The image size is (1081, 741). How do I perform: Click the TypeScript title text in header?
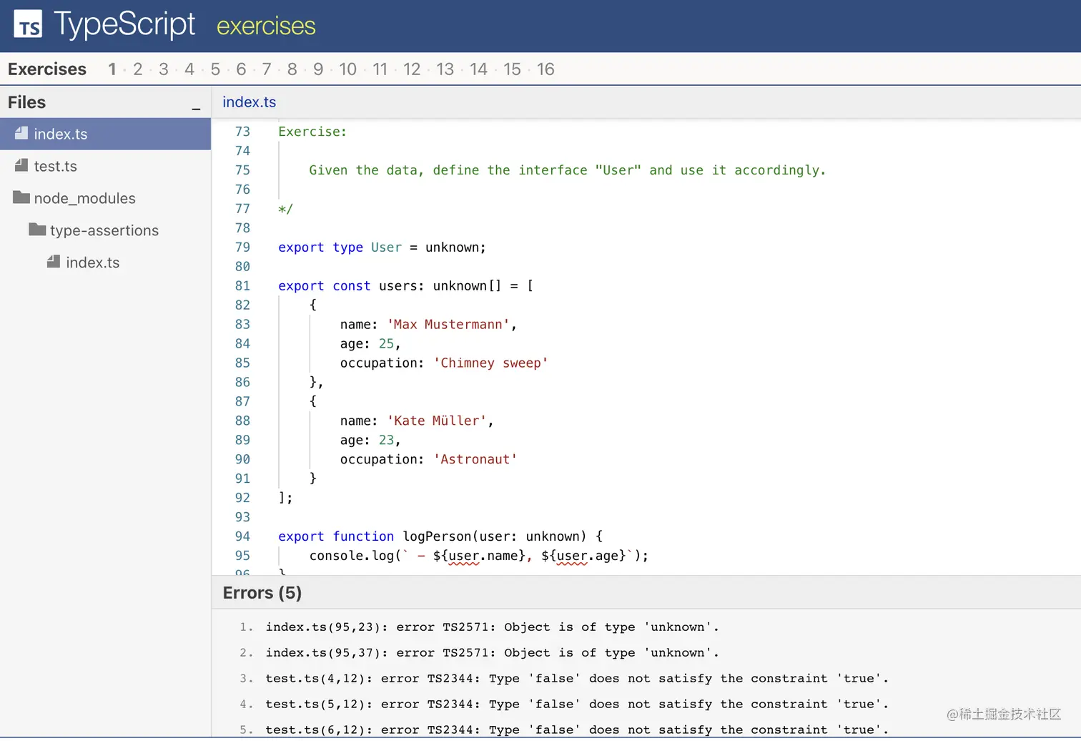pyautogui.click(x=124, y=24)
